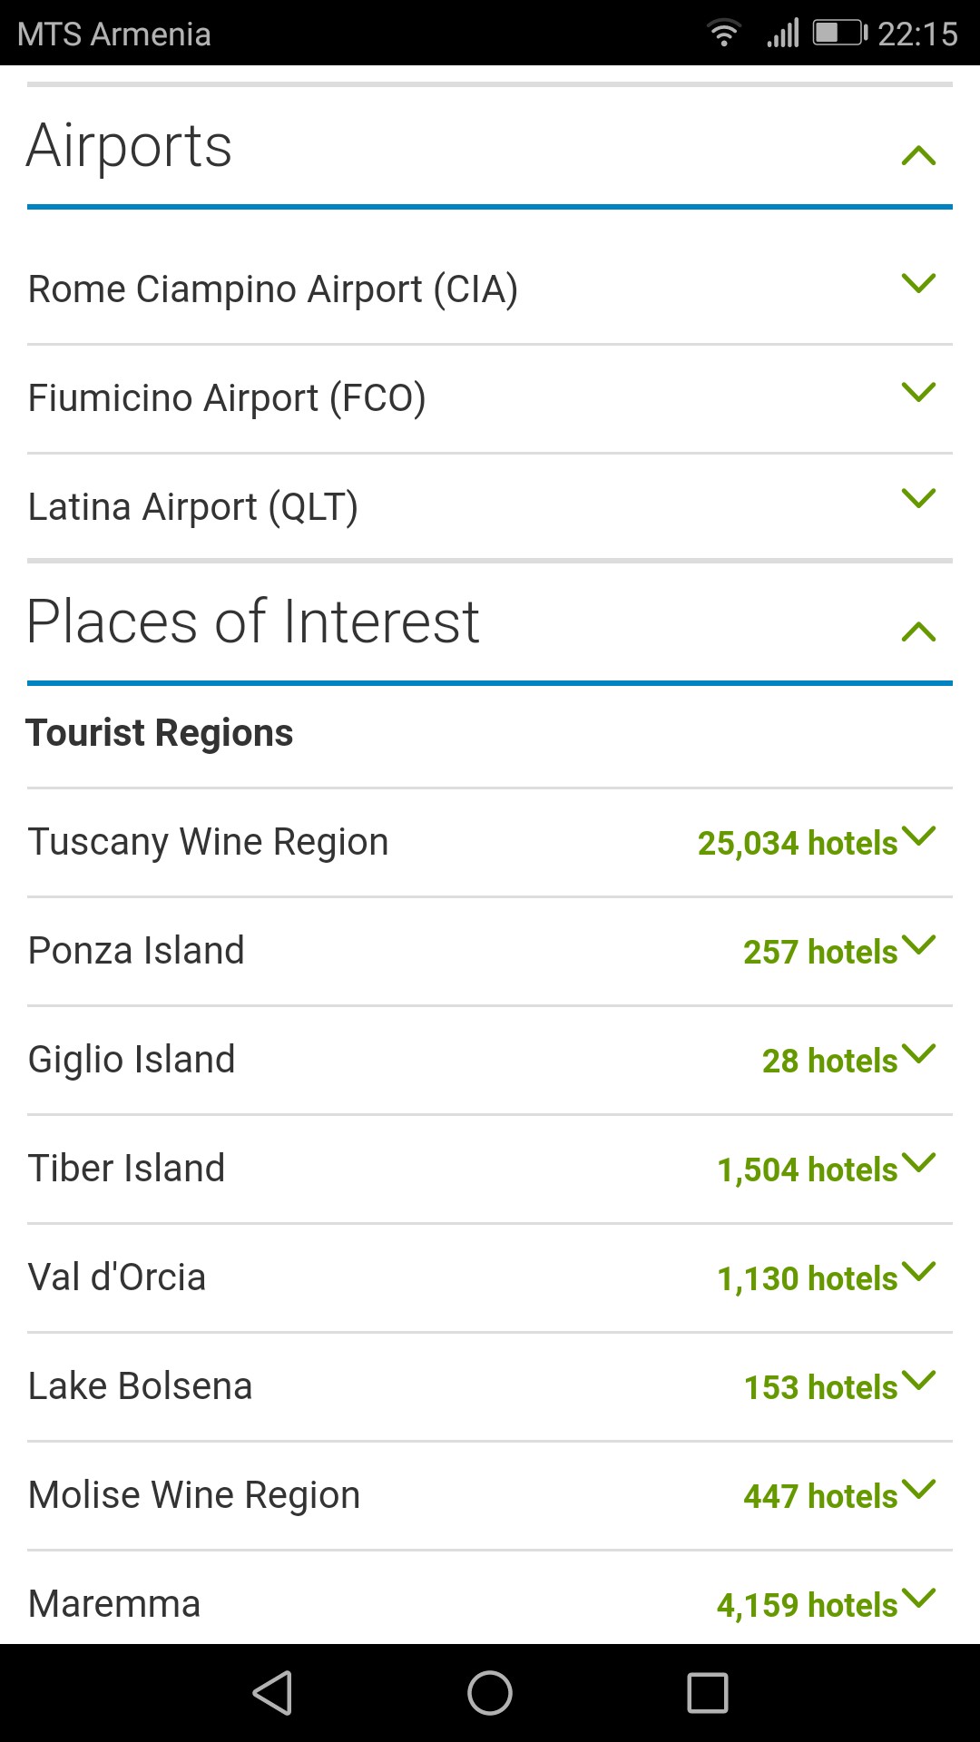This screenshot has height=1742, width=980.
Task: Expand Ponza Island chevron arrow
Action: 918,945
